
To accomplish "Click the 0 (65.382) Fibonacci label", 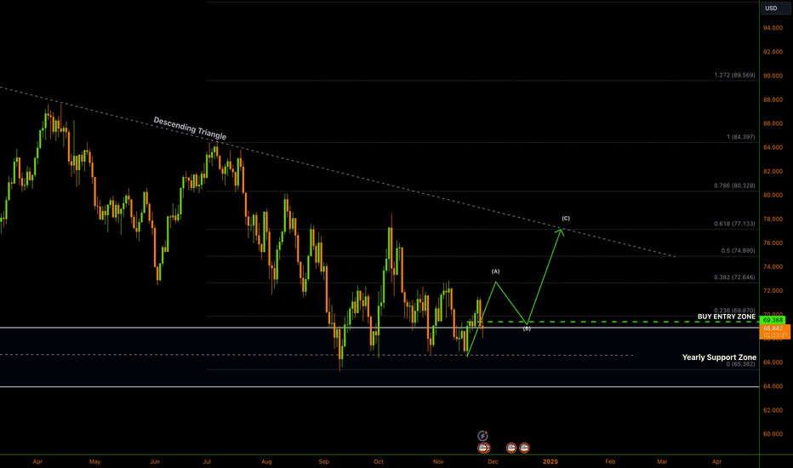I will (x=741, y=364).
